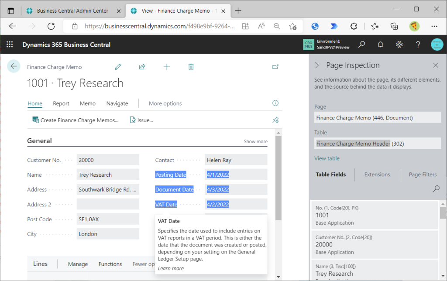
Task: Select the Home action tab
Action: [x=35, y=103]
